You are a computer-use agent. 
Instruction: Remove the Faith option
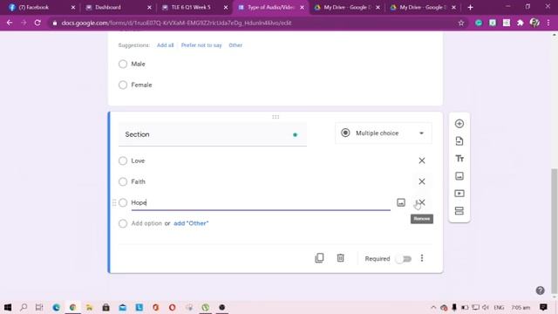pyautogui.click(x=422, y=181)
